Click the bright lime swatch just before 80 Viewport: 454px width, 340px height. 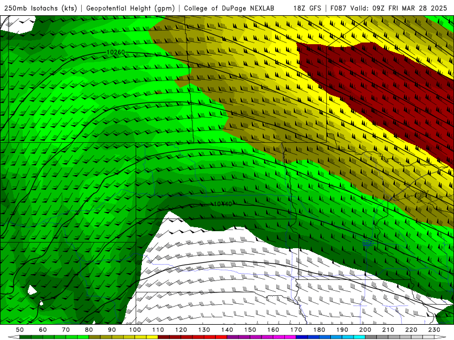click(83, 337)
